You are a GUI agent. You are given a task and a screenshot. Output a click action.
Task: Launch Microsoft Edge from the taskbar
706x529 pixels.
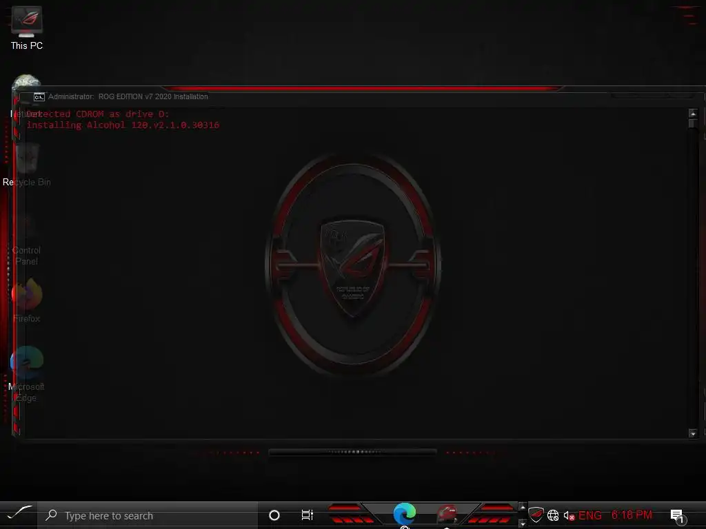404,514
